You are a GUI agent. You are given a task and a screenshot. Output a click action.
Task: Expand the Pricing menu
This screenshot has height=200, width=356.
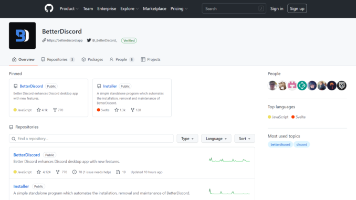[179, 8]
